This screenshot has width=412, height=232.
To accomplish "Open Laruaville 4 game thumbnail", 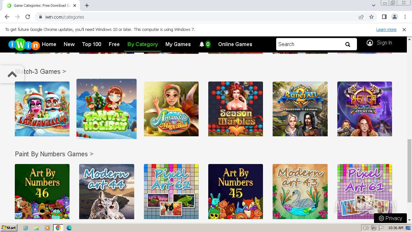I will click(x=42, y=109).
